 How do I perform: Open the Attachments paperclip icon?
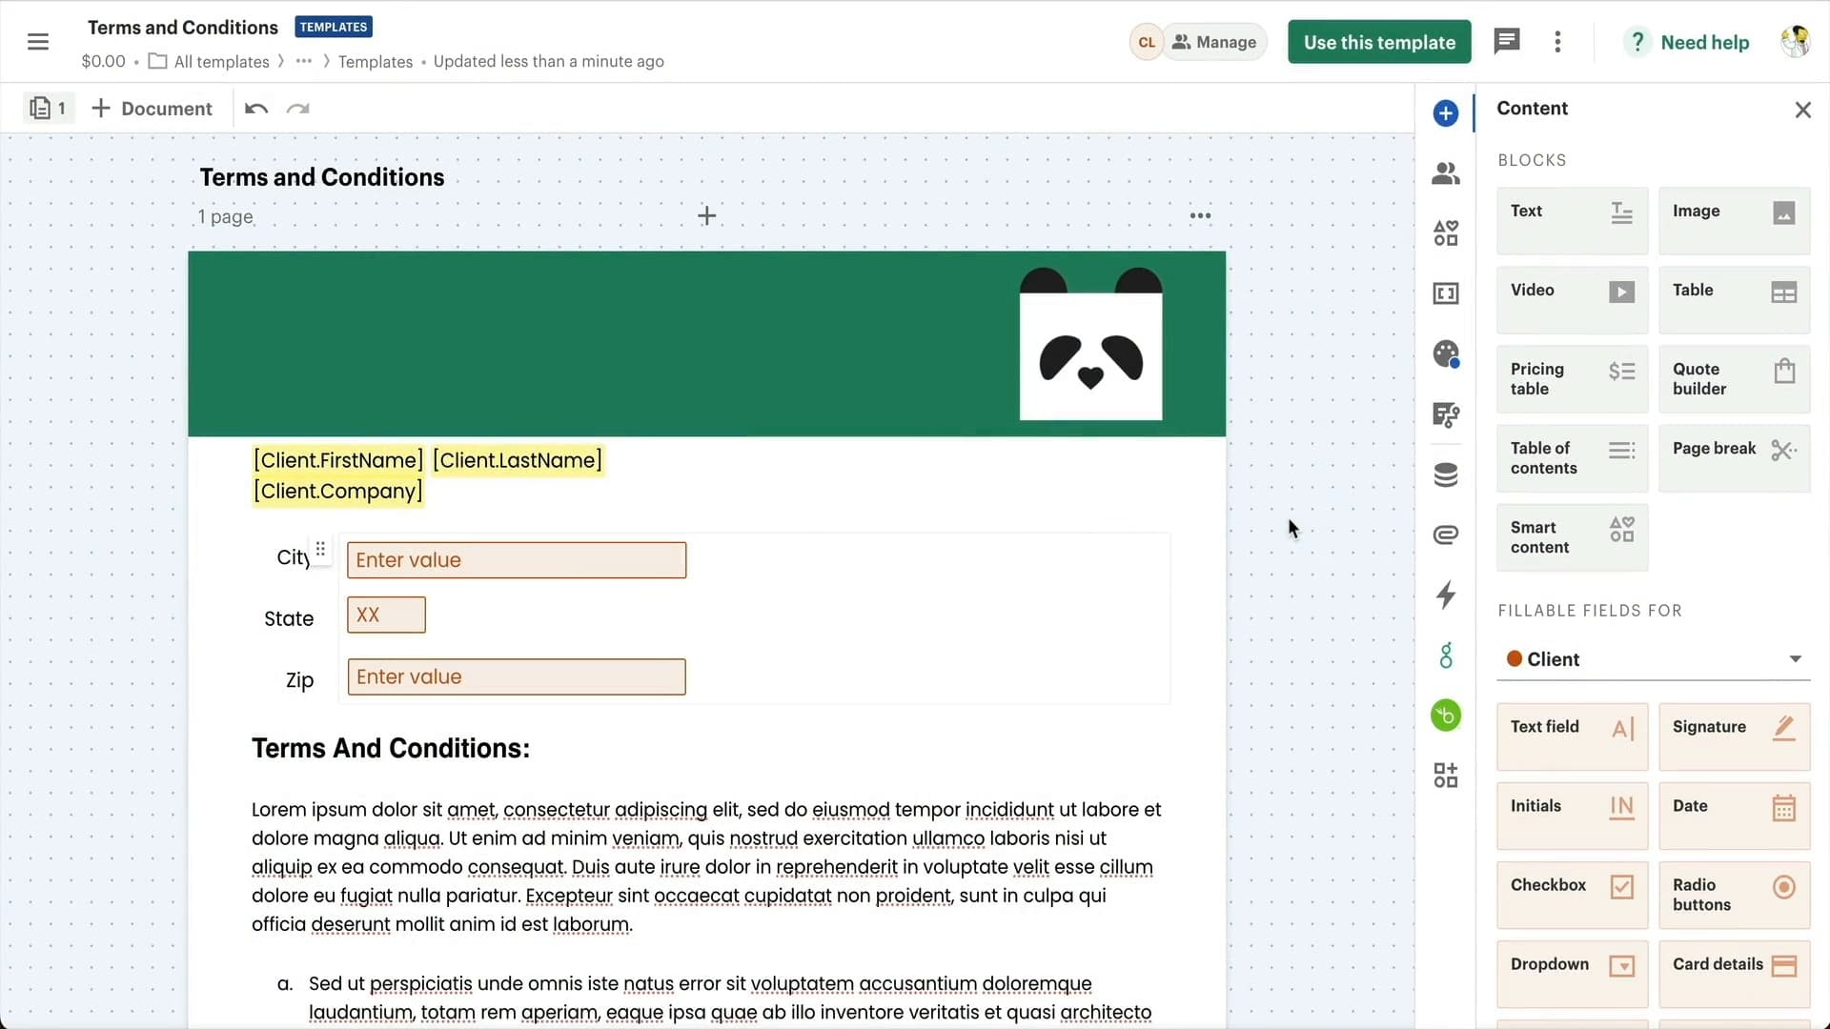coord(1446,535)
